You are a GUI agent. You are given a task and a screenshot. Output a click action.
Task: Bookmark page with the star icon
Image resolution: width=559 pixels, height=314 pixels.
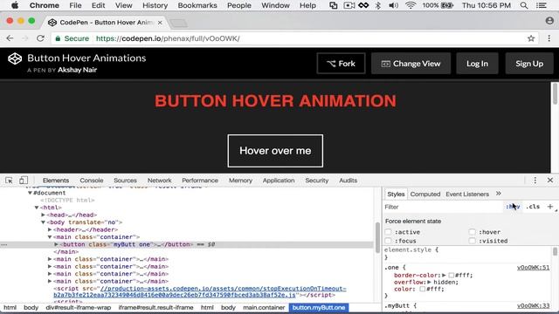531,38
